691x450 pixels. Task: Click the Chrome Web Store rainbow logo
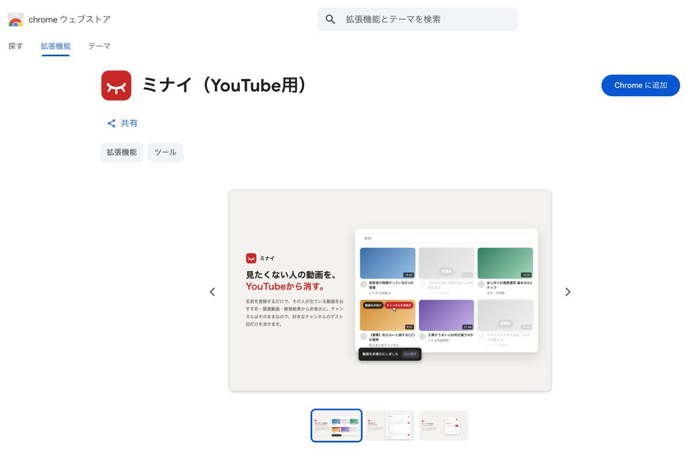coord(16,20)
